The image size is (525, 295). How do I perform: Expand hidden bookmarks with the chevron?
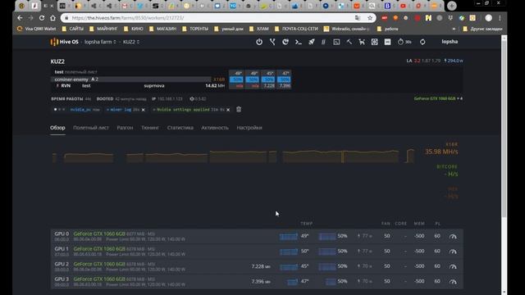tap(454, 29)
